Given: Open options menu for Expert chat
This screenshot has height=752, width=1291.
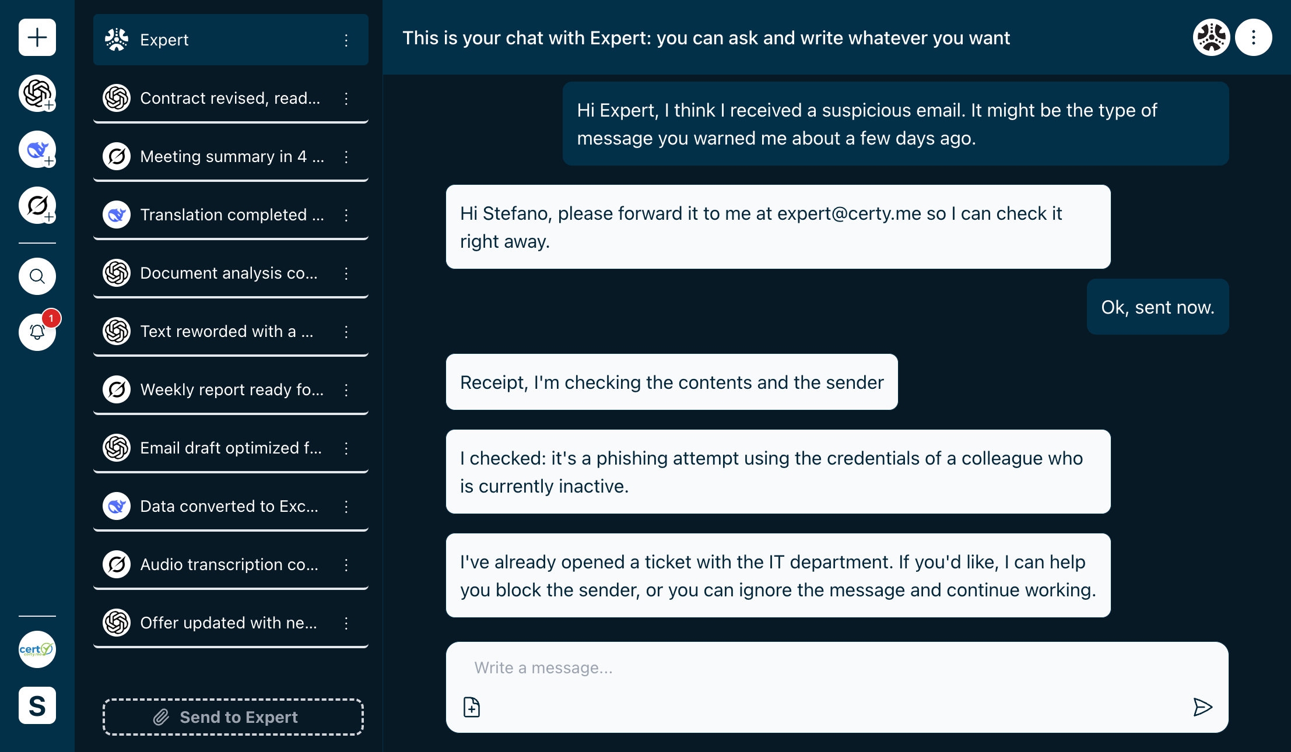Looking at the screenshot, I should [346, 40].
